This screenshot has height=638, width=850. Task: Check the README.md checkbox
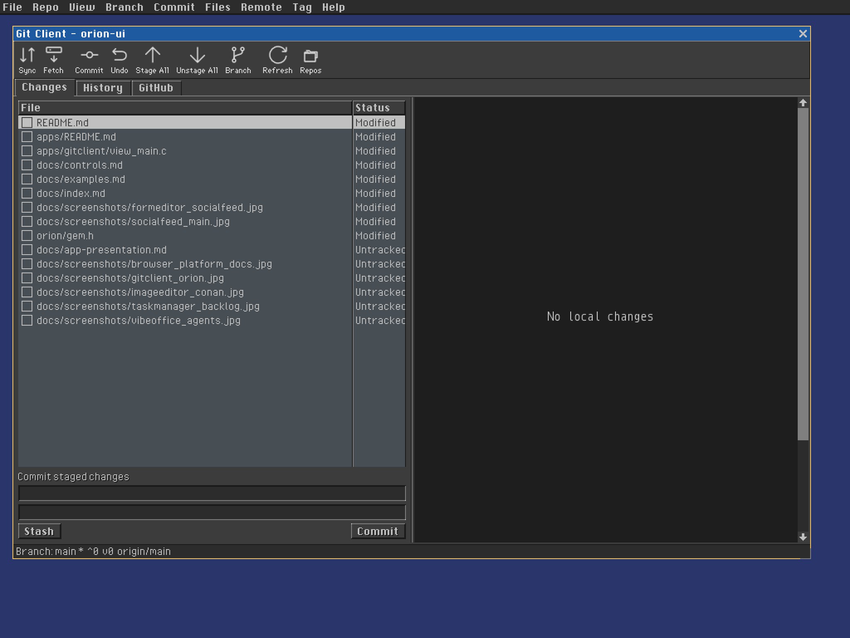coord(27,123)
